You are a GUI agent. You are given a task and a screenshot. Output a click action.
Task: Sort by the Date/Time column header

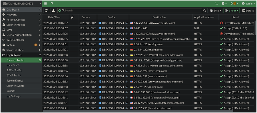(56, 17)
